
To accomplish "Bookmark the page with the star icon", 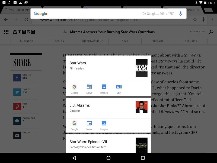I will (195, 20).
